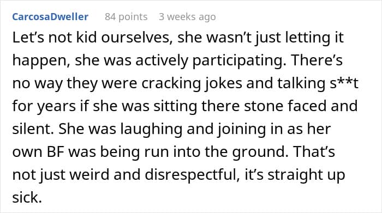
Task: Click the word "joining" in the comment
Action: click(242, 129)
